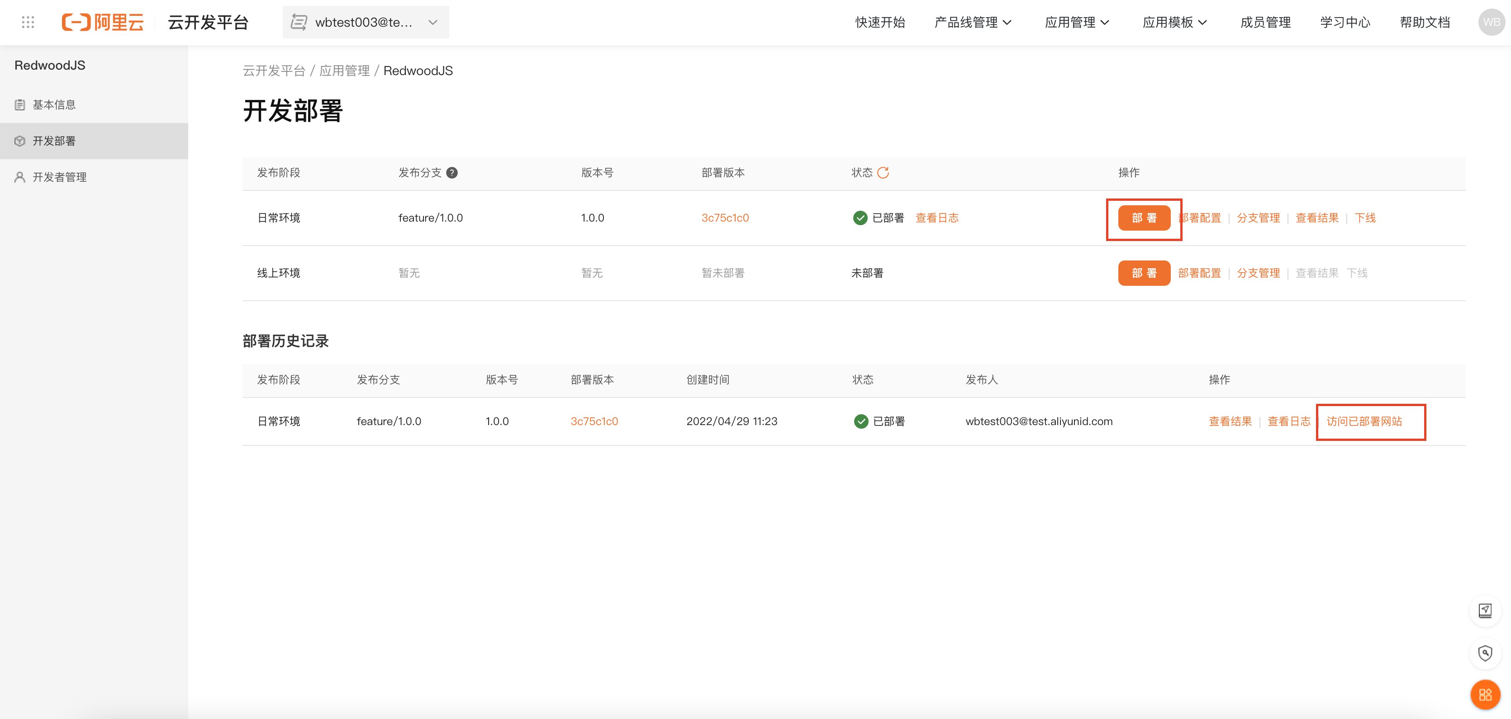1511x719 pixels.
Task: Expand the wbtest003 account selector dropdown
Action: coord(366,22)
